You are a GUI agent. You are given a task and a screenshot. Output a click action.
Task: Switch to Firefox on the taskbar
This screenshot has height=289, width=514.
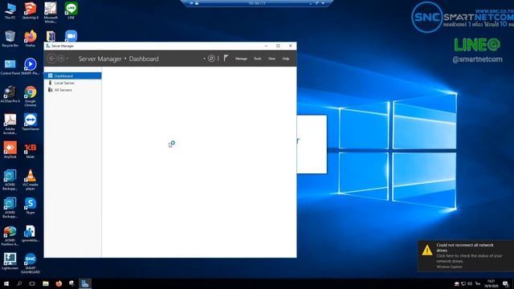[x=59, y=283]
